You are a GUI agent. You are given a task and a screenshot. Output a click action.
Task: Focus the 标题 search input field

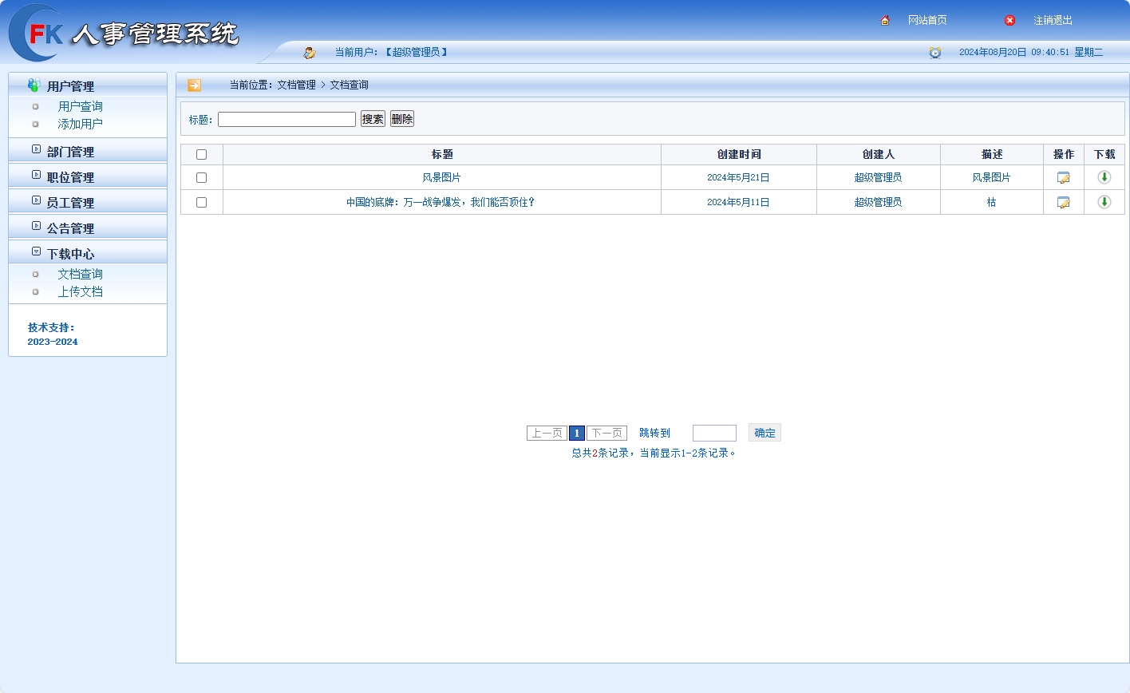[x=286, y=119]
